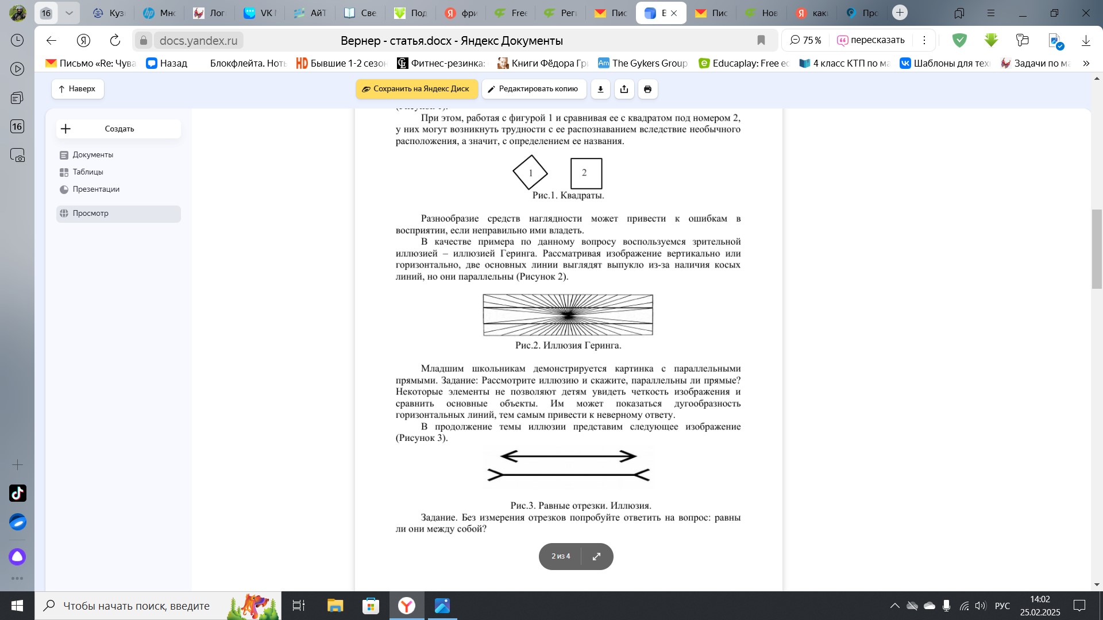
Task: Open Task View on the taskbar
Action: pyautogui.click(x=299, y=606)
